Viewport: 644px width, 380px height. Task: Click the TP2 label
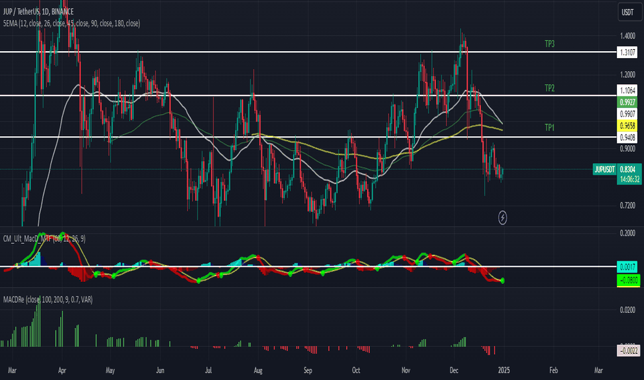pos(549,88)
